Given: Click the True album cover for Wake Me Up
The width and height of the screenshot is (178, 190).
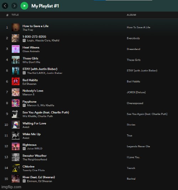Looking at the screenshot, I should coord(16,135).
